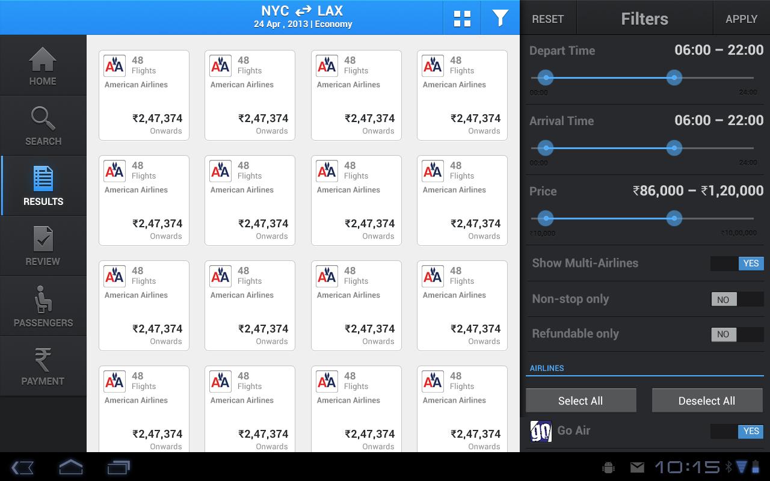Click Select All airlines
770x481 pixels.
click(581, 400)
